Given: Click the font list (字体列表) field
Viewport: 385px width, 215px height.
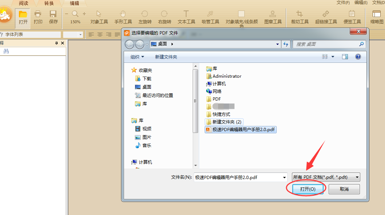Looking at the screenshot, I should [31, 35].
